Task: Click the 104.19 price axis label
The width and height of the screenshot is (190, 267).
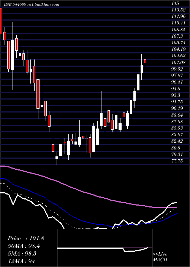Action: coord(178,49)
